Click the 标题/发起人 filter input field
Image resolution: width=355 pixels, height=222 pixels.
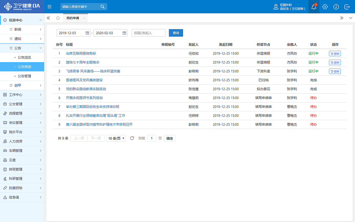coord(148,33)
